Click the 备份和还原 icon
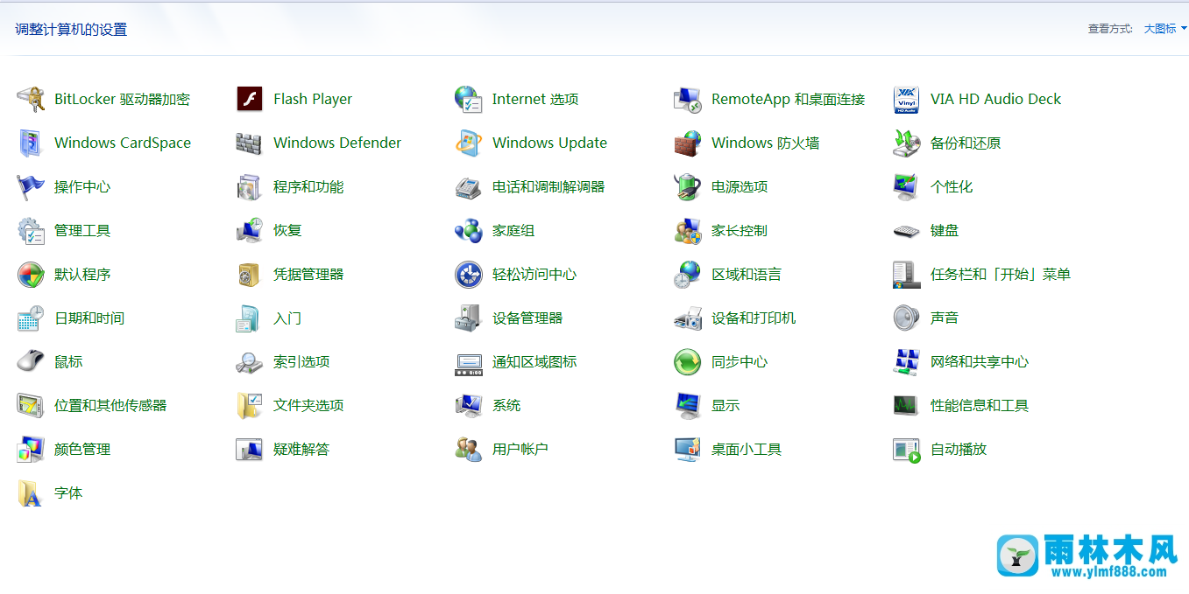Screen dimensions: 1189x594 click(907, 143)
